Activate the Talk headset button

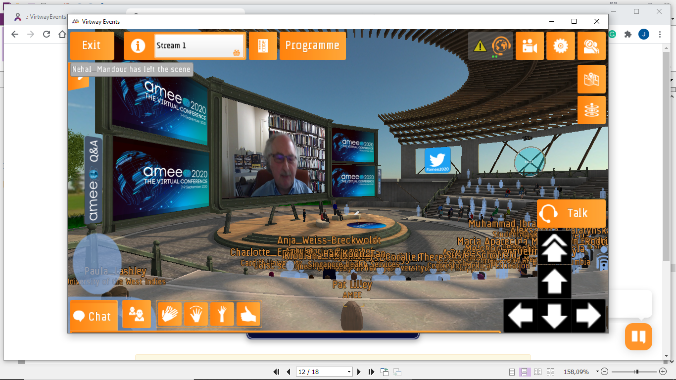pyautogui.click(x=571, y=213)
